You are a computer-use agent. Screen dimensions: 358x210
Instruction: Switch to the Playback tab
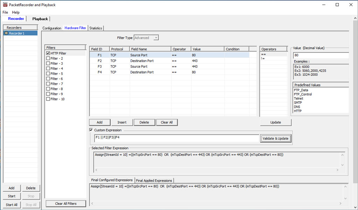[x=40, y=19]
